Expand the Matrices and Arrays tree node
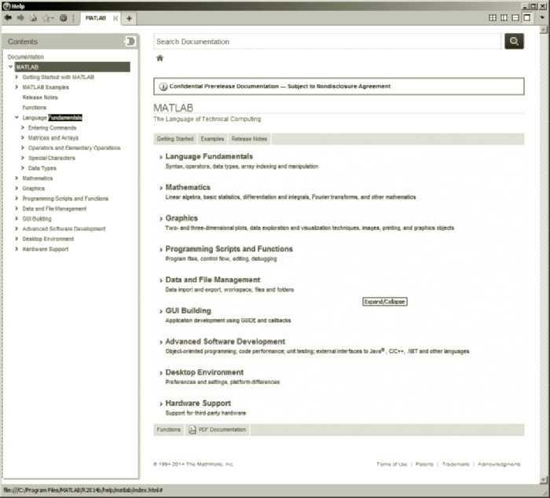The image size is (550, 498). point(23,137)
